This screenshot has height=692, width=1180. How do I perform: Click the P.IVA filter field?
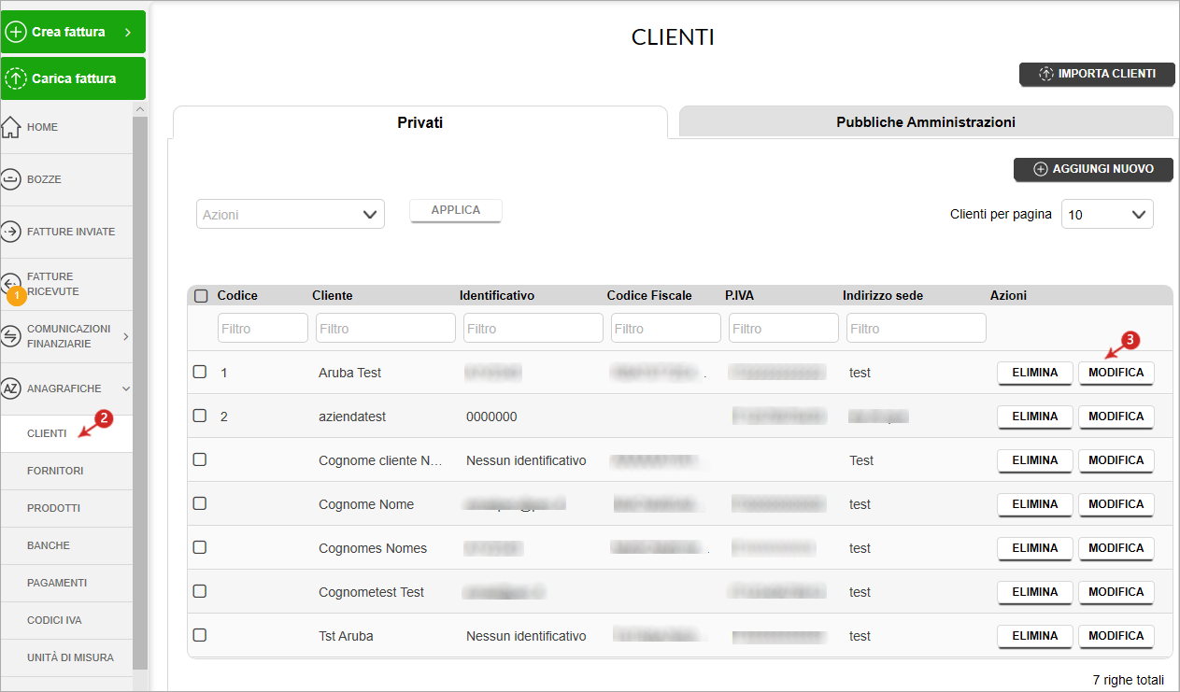click(x=784, y=328)
